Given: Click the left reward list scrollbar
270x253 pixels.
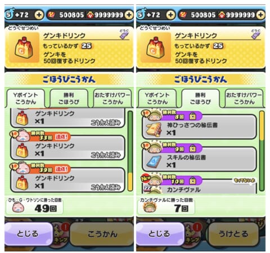Looking at the screenshot, I should click(x=130, y=151).
